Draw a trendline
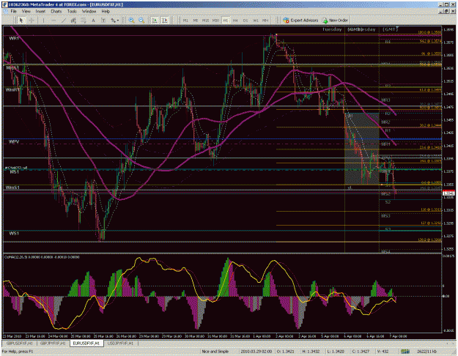This screenshot has height=356, width=458. coord(63,21)
